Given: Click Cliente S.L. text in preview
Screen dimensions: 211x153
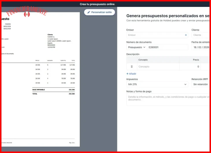Looking at the screenshot, I should 51,37.
